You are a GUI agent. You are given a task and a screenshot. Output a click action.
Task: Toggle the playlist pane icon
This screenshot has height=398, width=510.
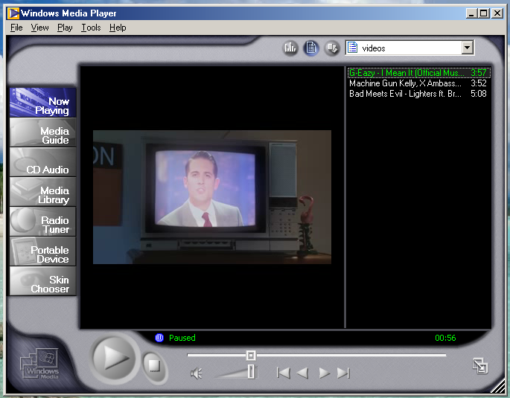[x=311, y=48]
